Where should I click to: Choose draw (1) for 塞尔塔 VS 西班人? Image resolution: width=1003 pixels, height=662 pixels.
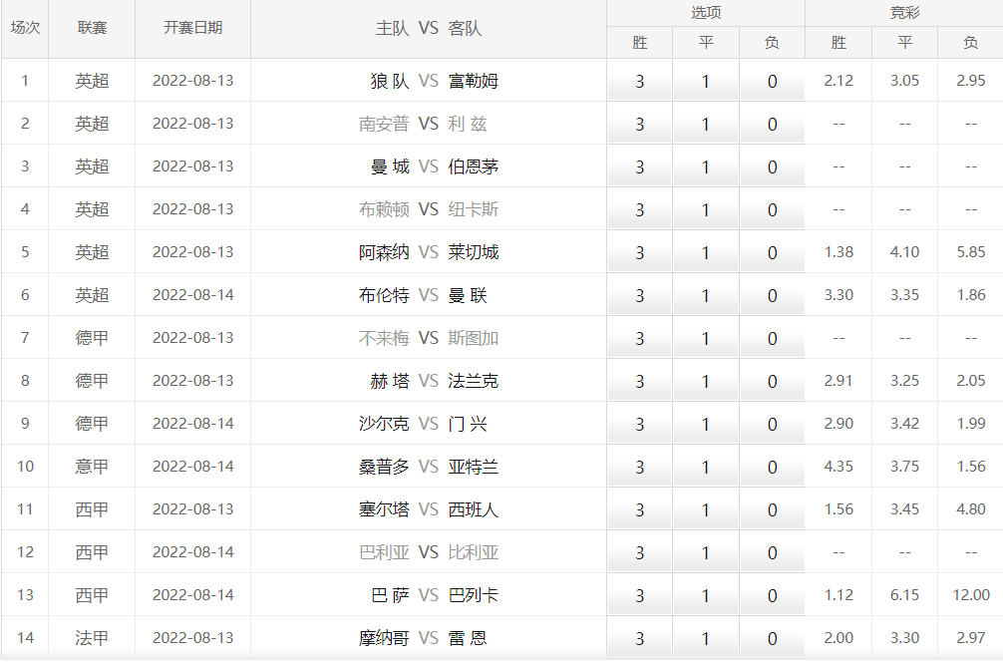coord(706,509)
